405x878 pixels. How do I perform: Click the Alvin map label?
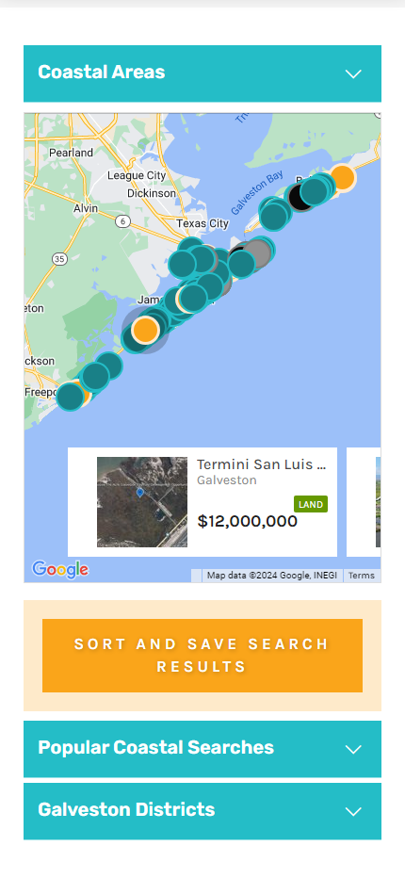[x=86, y=208]
